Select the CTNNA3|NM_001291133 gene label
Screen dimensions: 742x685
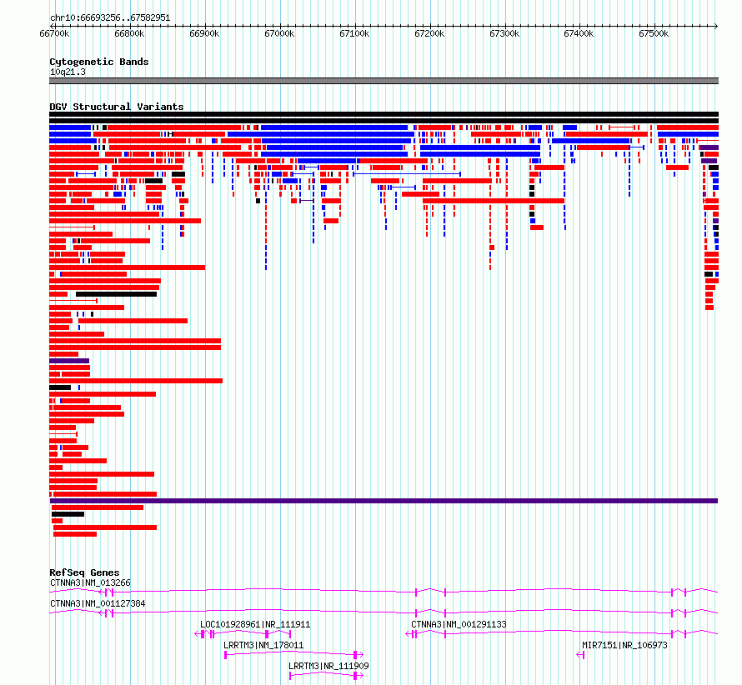[459, 624]
